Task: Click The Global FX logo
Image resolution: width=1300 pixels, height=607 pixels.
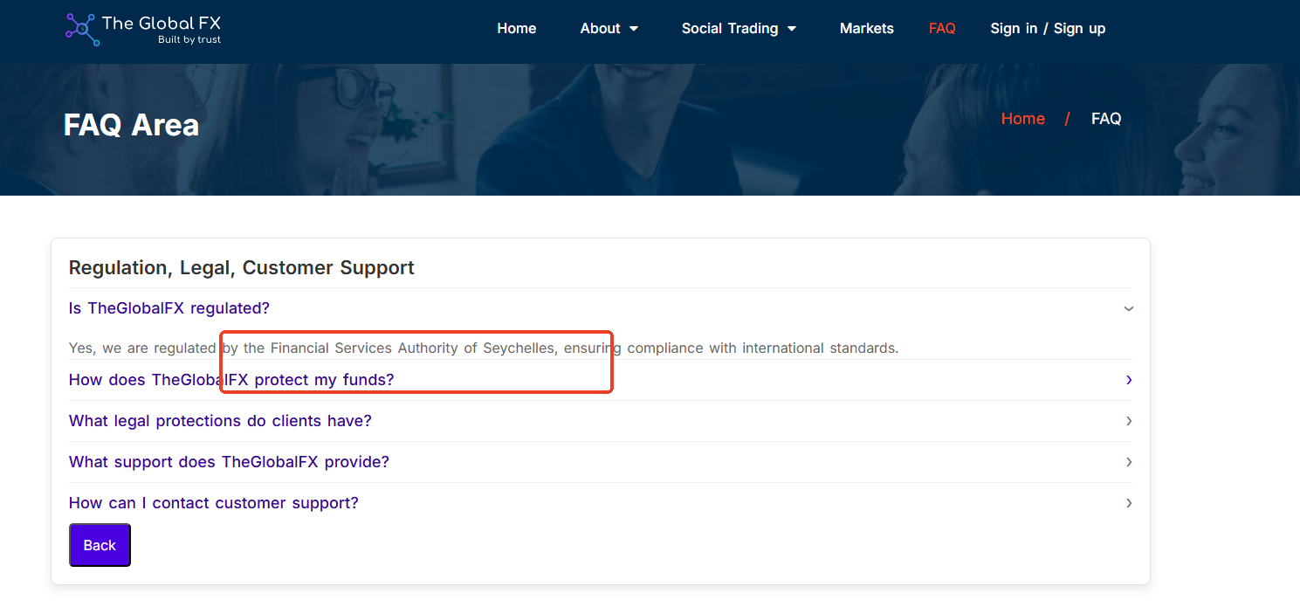Action: [143, 29]
